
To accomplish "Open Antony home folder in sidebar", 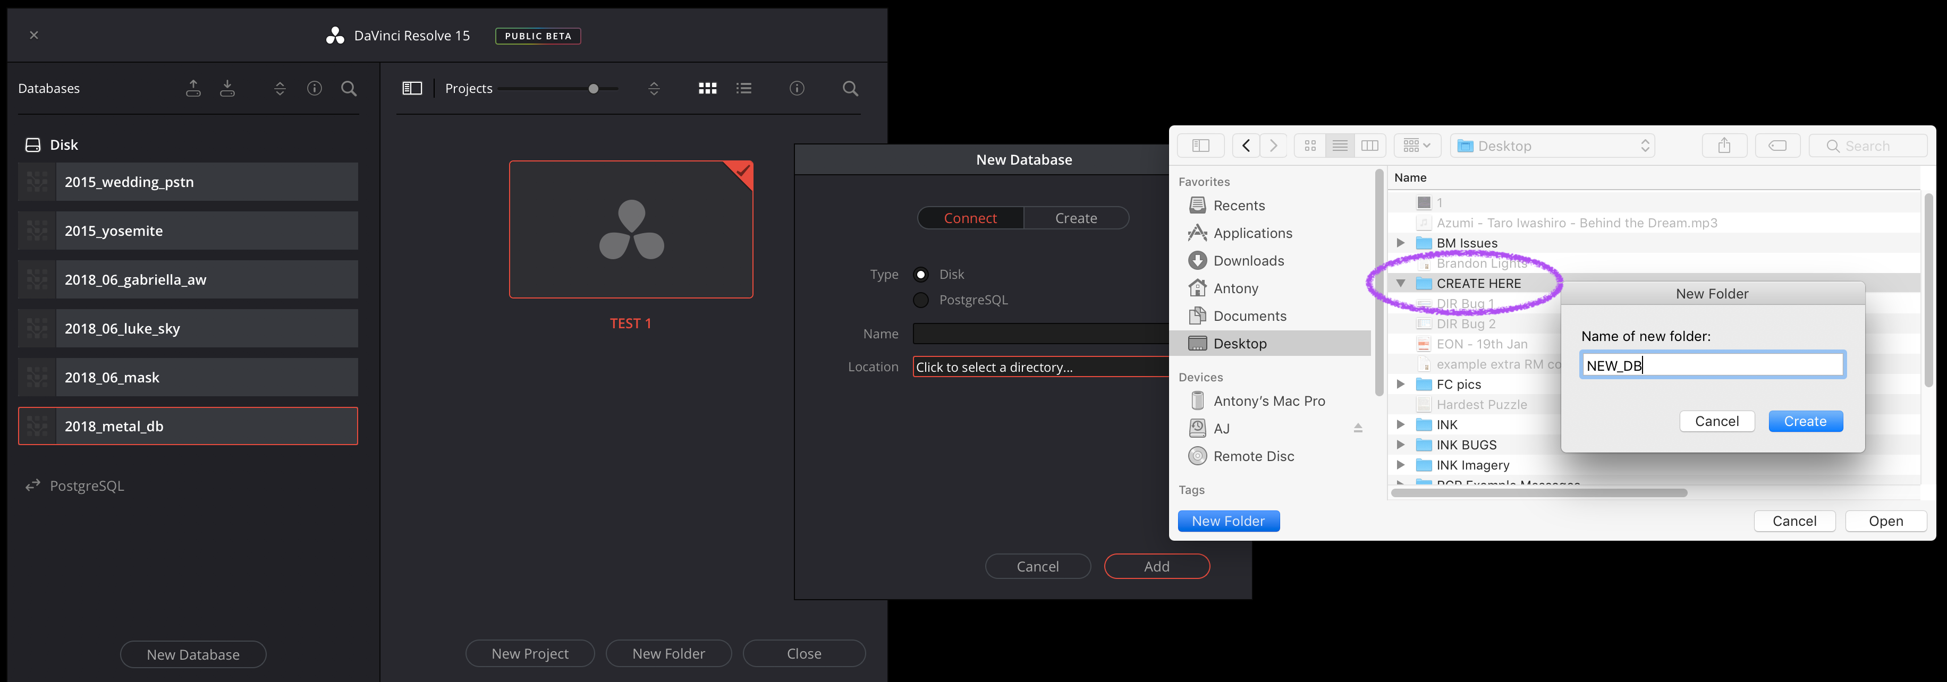I will coord(1223,288).
